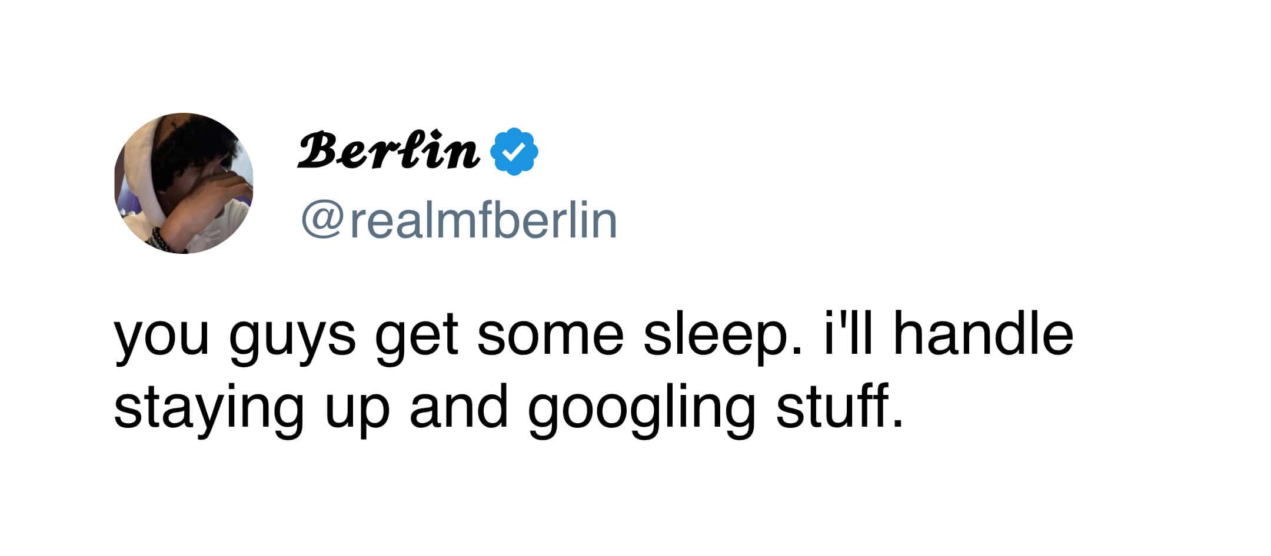The width and height of the screenshot is (1271, 556).
Task: Click the display name Berlin
Action: click(x=388, y=151)
